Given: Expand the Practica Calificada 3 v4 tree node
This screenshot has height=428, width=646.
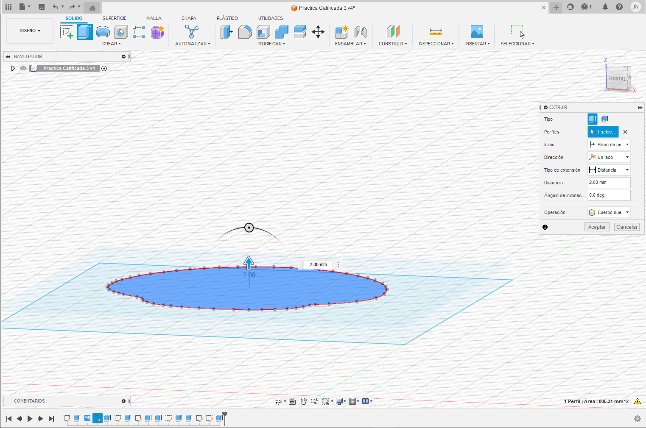Looking at the screenshot, I should click(x=13, y=68).
